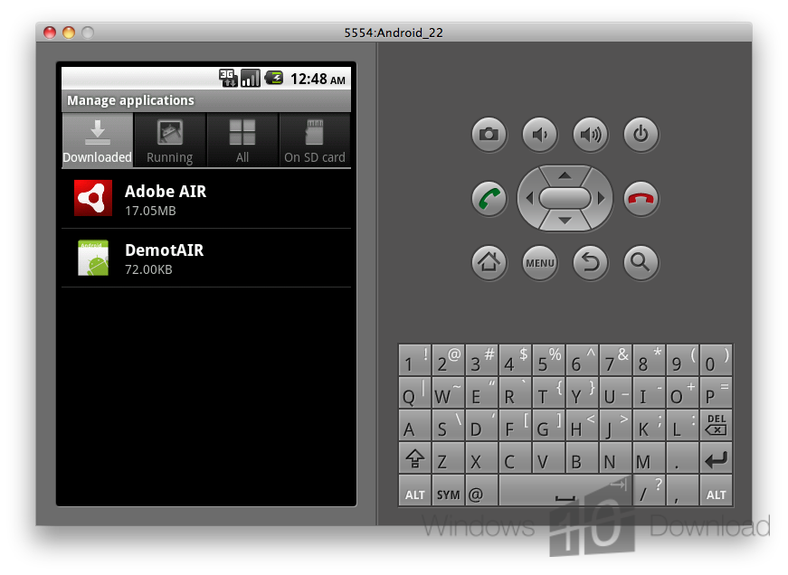
Task: Switch to the On SD card tab
Action: coord(315,140)
